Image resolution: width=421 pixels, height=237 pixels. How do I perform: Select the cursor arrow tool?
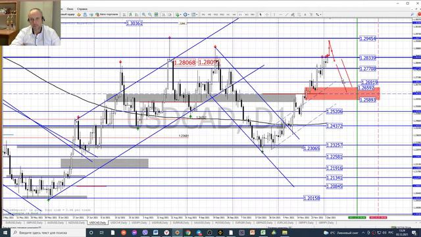pos(260,14)
